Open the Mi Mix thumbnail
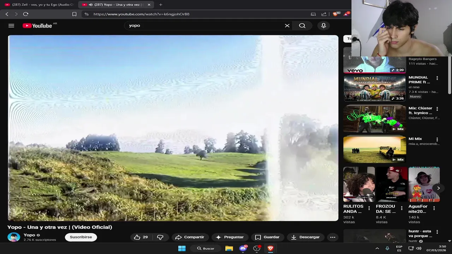This screenshot has height=254, width=452. point(375,150)
